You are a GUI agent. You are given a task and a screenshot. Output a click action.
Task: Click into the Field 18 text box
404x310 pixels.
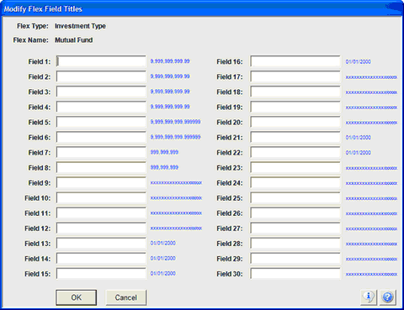(295, 92)
